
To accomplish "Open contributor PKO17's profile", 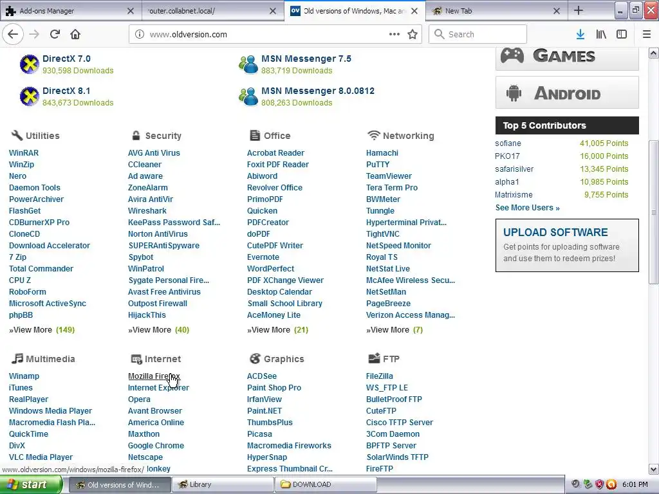I will tap(507, 156).
